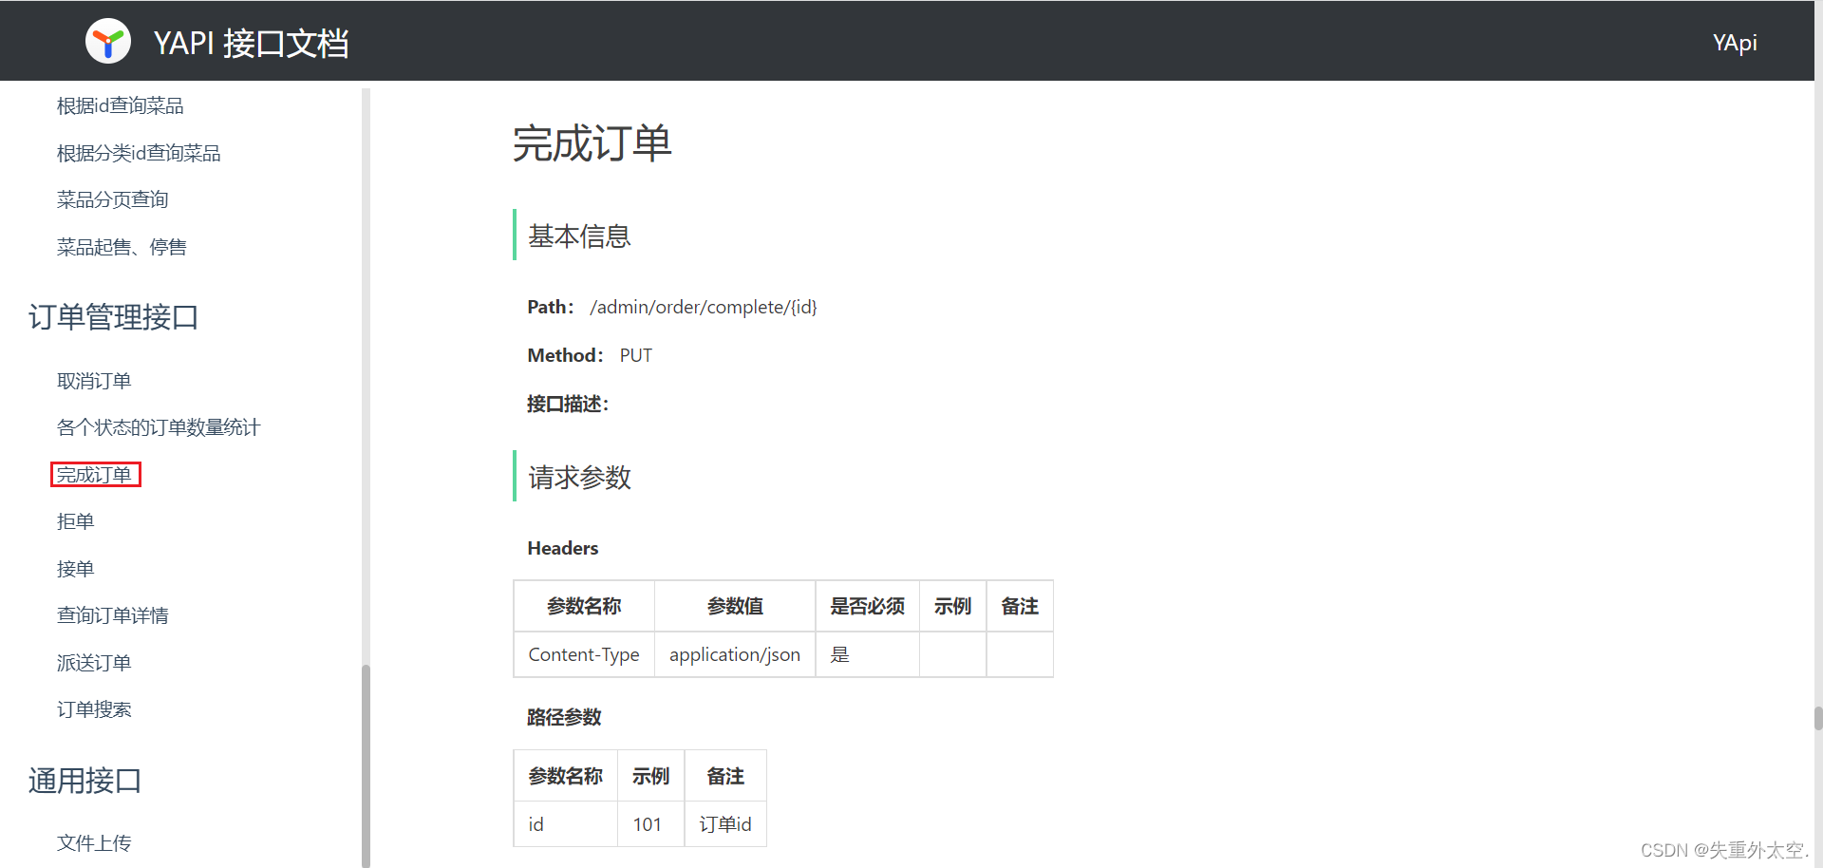Click the 路径参数 subheading
Screen dimensions: 1823x868
(564, 717)
